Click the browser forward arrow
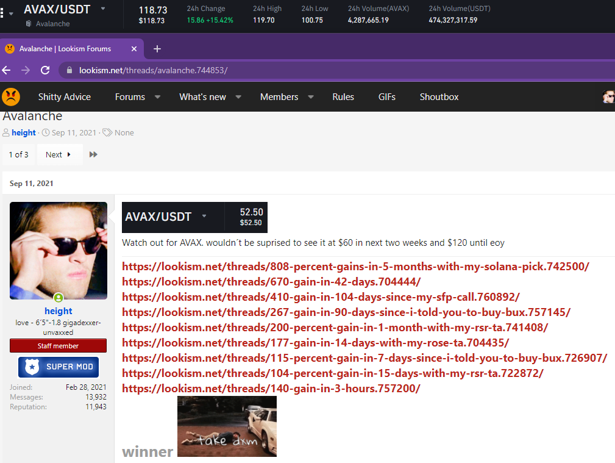 (26, 70)
